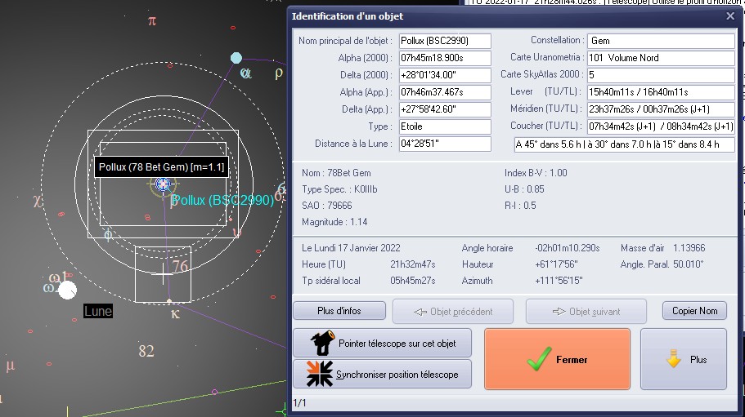Screen dimensions: 745x417
Task: Go to Objet suivant
Action: pos(586,311)
